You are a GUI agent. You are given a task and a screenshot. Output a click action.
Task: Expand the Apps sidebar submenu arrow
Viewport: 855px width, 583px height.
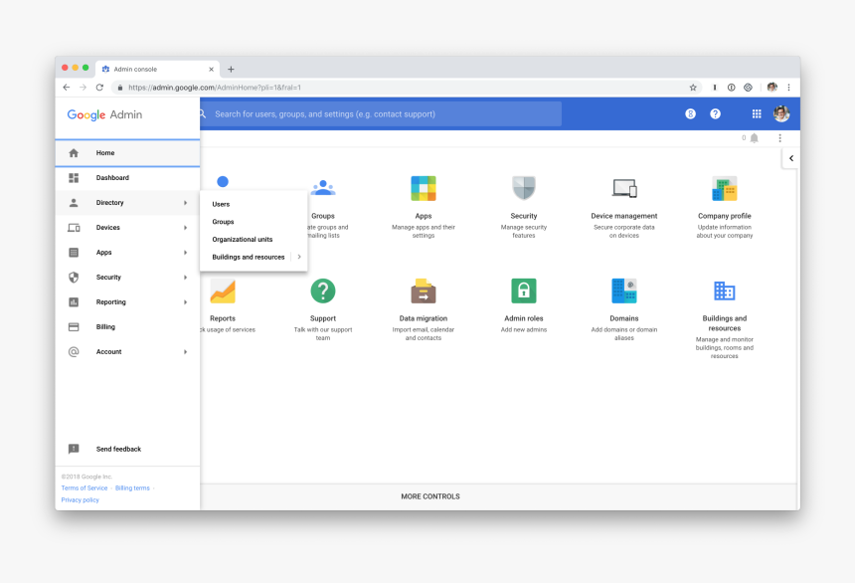pyautogui.click(x=185, y=252)
